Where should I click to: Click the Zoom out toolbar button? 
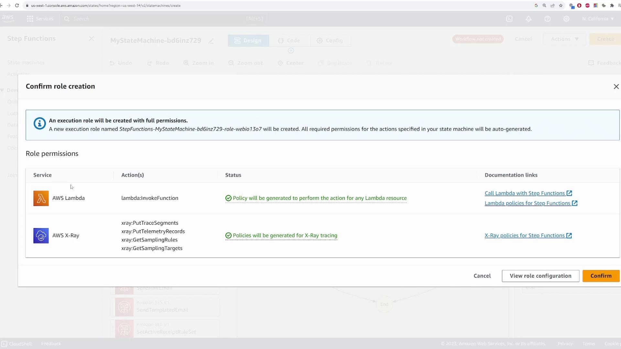point(245,63)
